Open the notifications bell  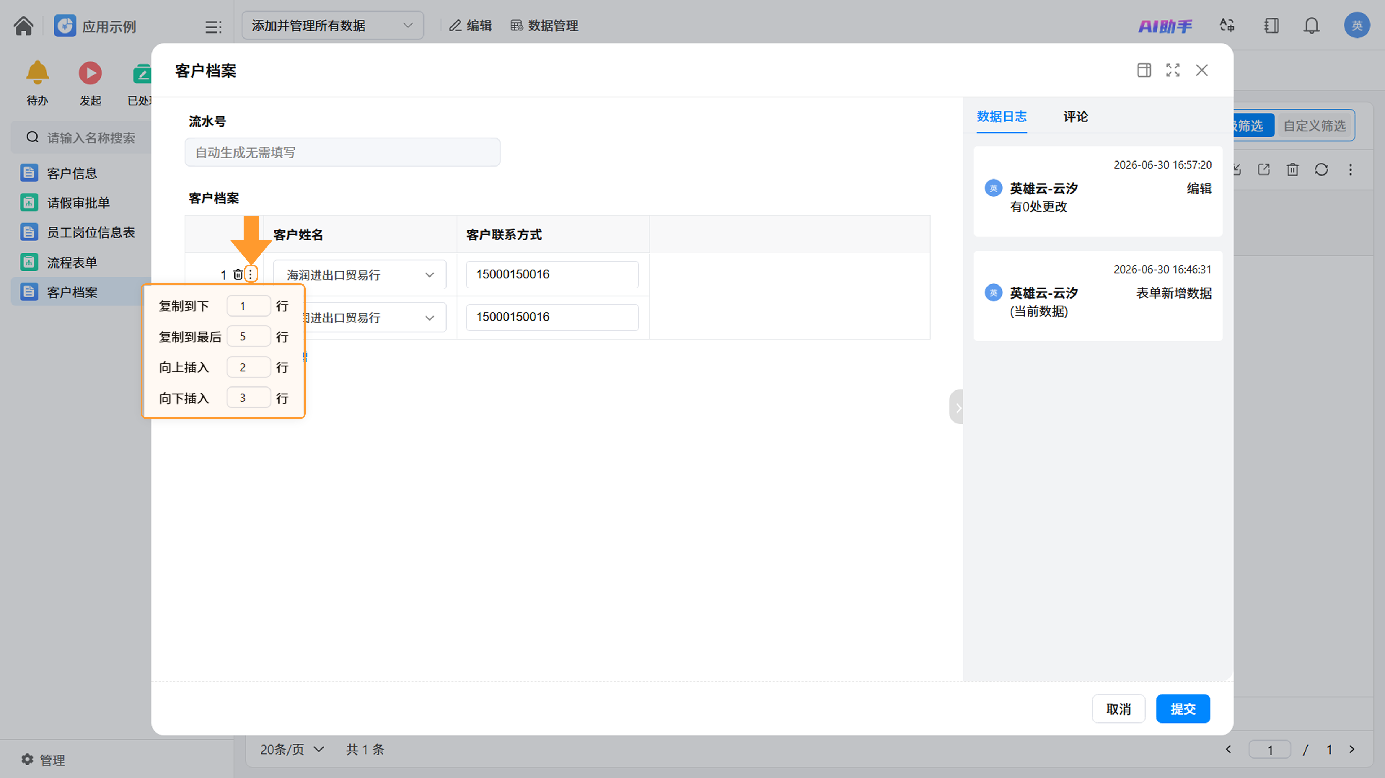point(1311,25)
